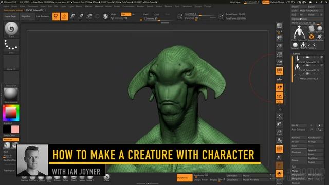Open the Material menu

coord(99,6)
